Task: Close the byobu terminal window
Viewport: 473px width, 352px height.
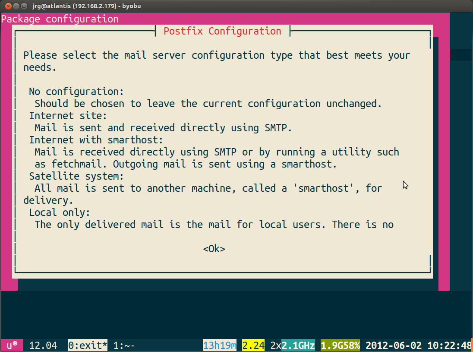Action: click(x=9, y=6)
